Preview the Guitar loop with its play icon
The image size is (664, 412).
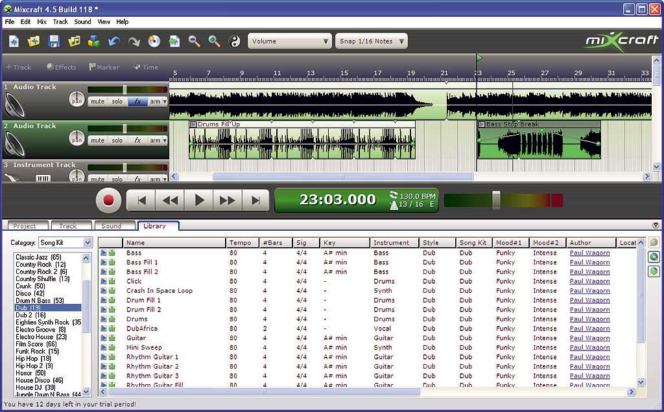pyautogui.click(x=104, y=338)
